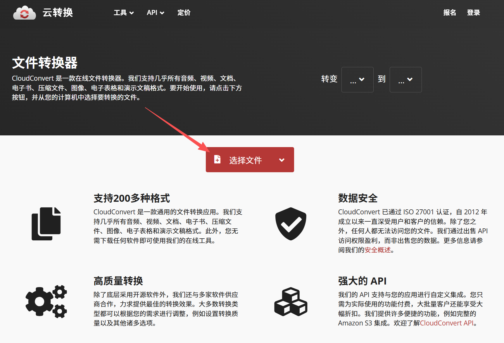This screenshot has height=343, width=504.
Task: Open the target format selector after 到
Action: pos(405,80)
